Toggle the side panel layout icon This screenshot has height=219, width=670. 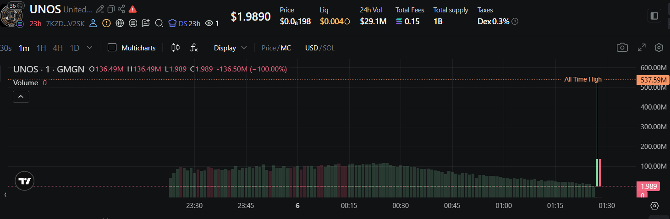tap(654, 16)
